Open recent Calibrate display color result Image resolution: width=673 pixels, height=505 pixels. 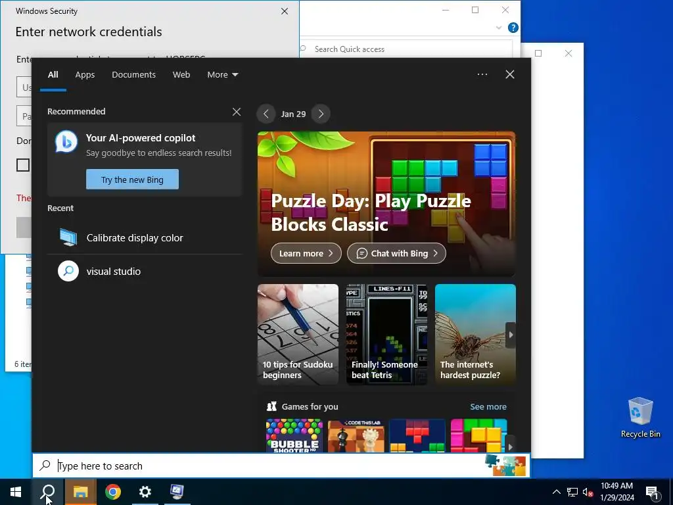coord(145,238)
